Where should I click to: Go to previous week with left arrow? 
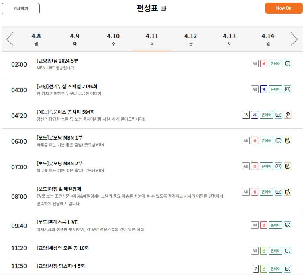(x=10, y=39)
